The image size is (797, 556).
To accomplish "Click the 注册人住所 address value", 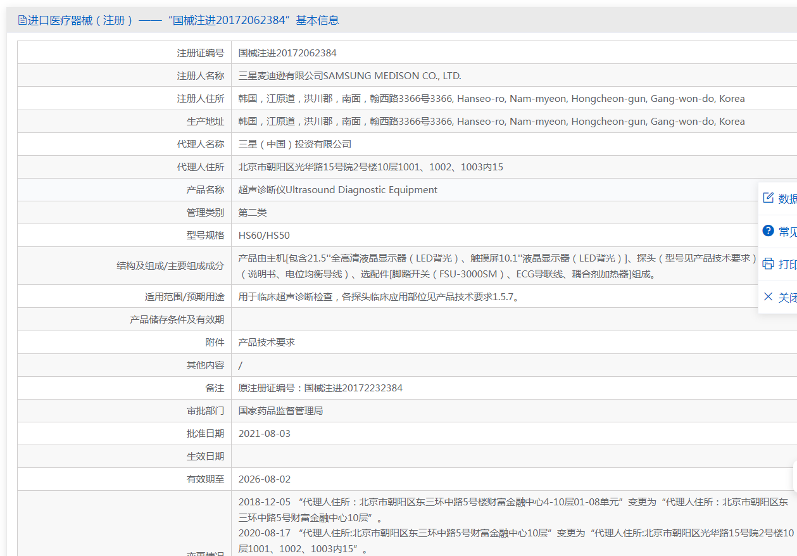I will [491, 99].
